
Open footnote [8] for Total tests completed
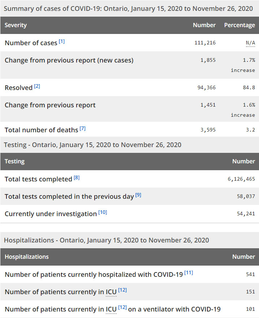pos(77,178)
